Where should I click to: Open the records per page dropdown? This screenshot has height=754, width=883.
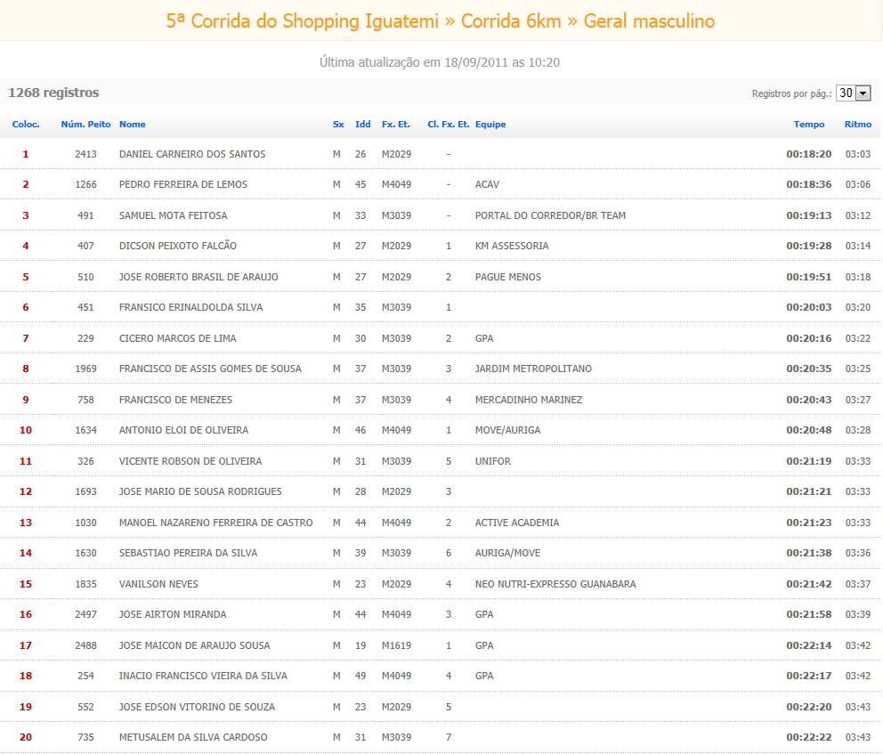[x=853, y=93]
